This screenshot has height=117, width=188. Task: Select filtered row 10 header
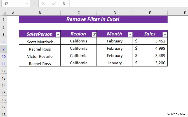3,56
